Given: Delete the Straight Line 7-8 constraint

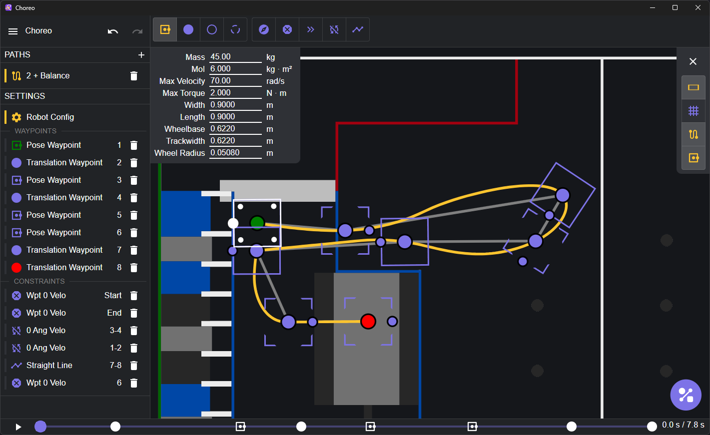Looking at the screenshot, I should click(x=134, y=365).
